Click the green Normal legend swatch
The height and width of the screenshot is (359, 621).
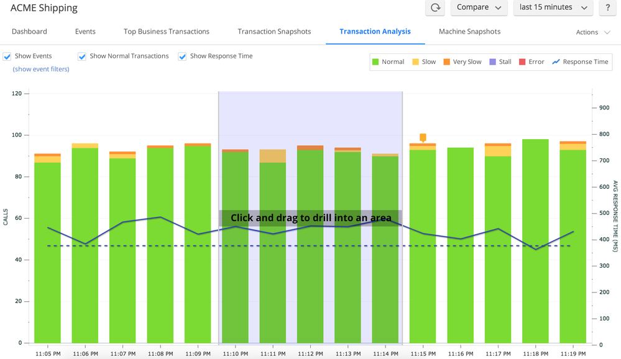pyautogui.click(x=375, y=62)
